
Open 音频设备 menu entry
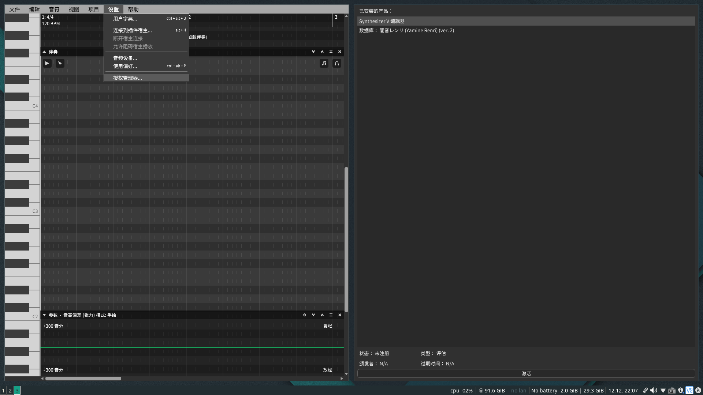pyautogui.click(x=125, y=58)
